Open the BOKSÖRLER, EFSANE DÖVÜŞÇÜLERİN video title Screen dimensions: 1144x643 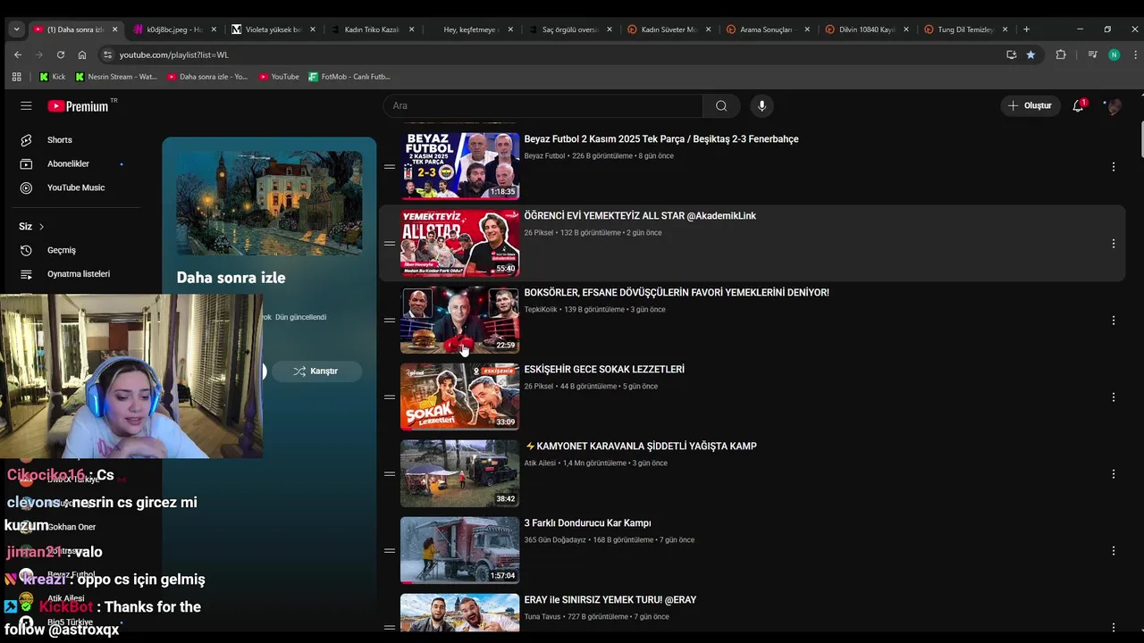pyautogui.click(x=677, y=293)
